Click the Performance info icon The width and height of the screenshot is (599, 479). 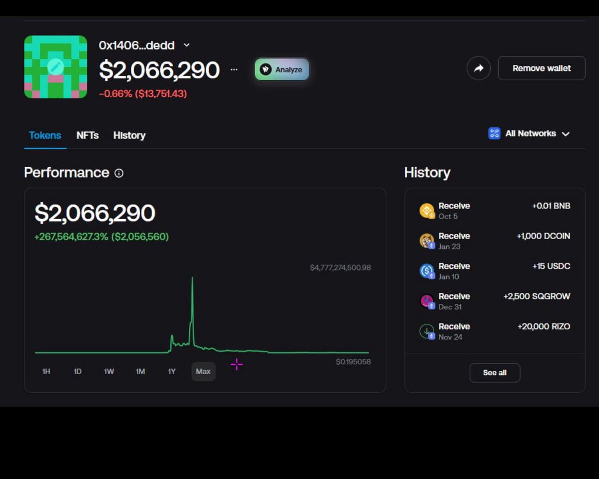click(119, 174)
